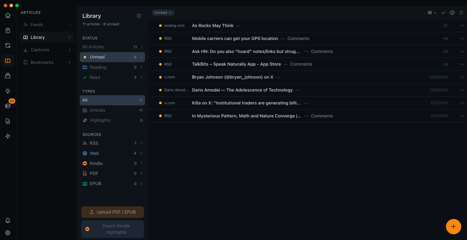
Task: Open graduation cap icon with 53 badge
Action: [x=8, y=106]
